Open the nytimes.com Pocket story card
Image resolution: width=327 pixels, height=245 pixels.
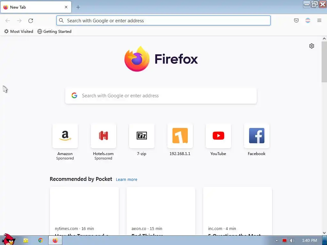84,211
